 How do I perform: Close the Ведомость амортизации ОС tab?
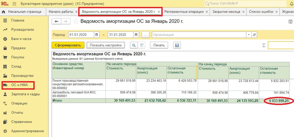pos(159,12)
